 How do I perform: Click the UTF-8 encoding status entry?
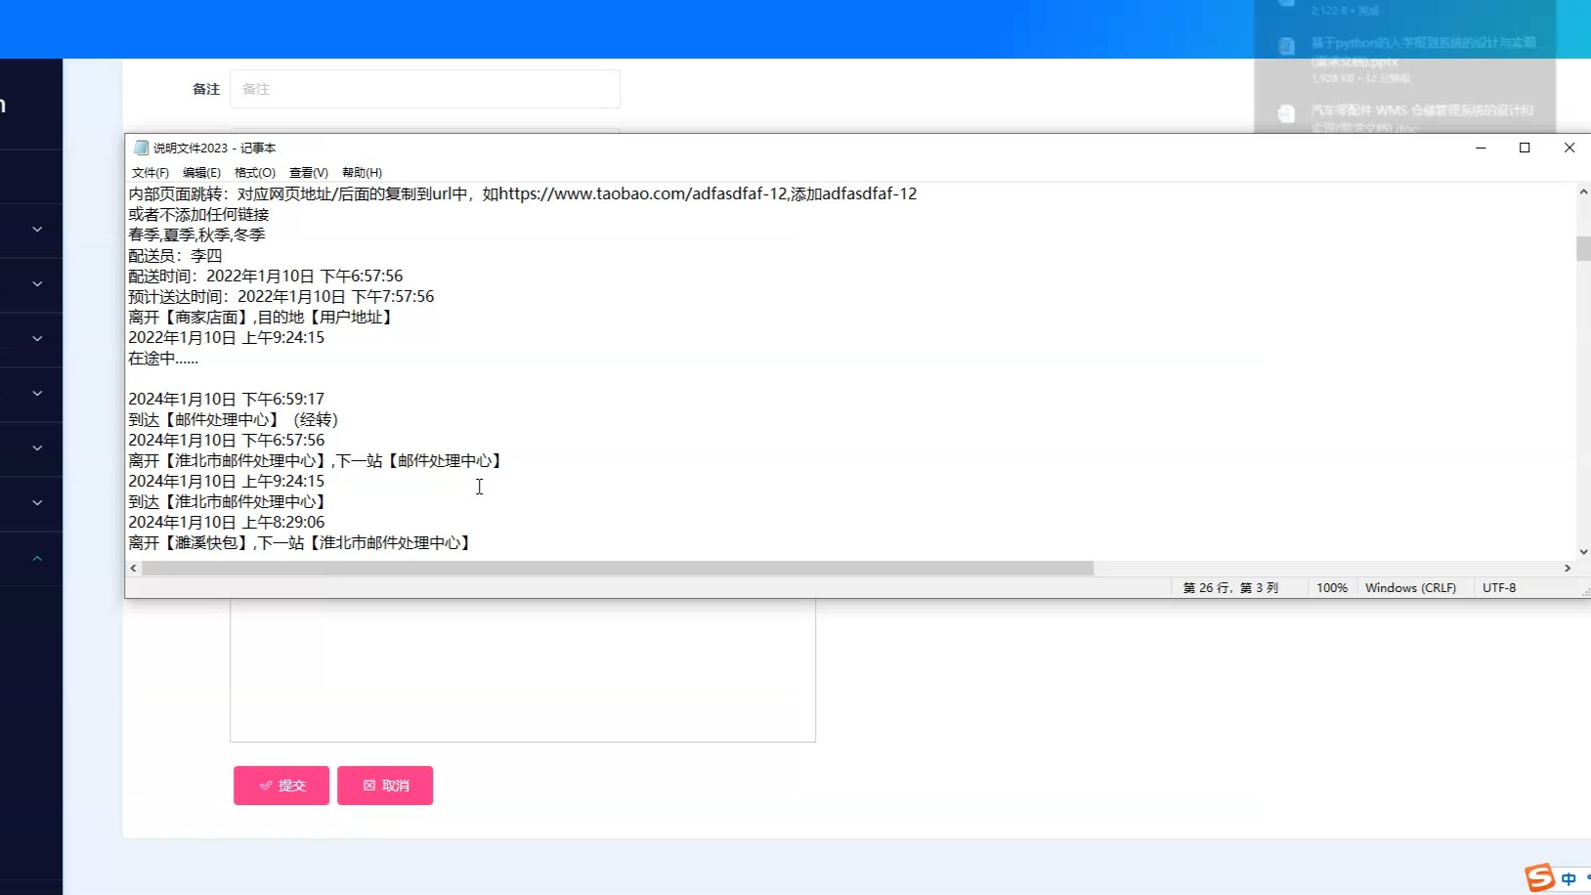coord(1499,587)
